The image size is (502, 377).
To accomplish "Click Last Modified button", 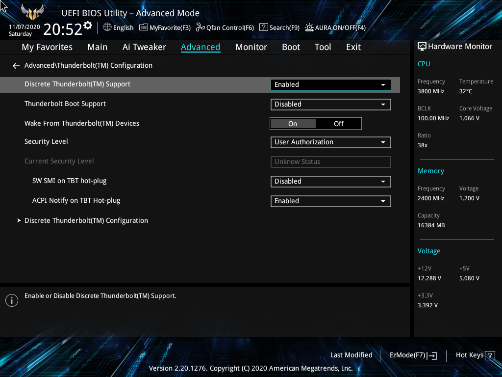I will 351,355.
